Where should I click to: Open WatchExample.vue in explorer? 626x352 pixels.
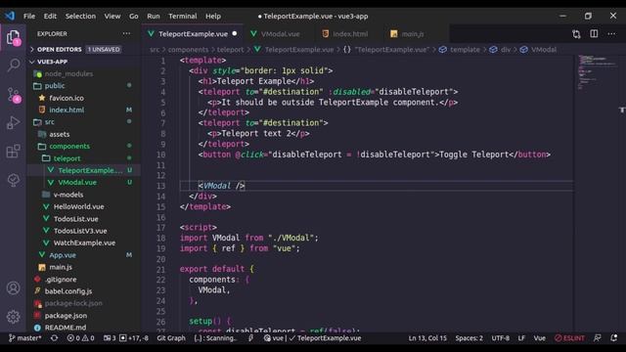tap(84, 242)
